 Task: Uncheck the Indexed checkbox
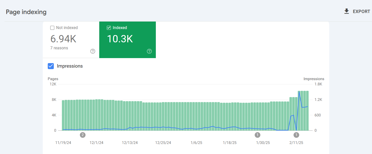(x=109, y=28)
